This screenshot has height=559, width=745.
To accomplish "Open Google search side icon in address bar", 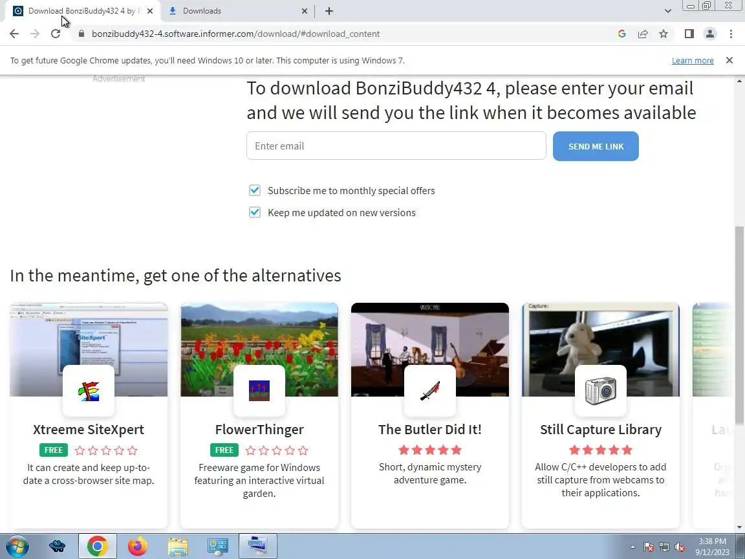I will [622, 34].
